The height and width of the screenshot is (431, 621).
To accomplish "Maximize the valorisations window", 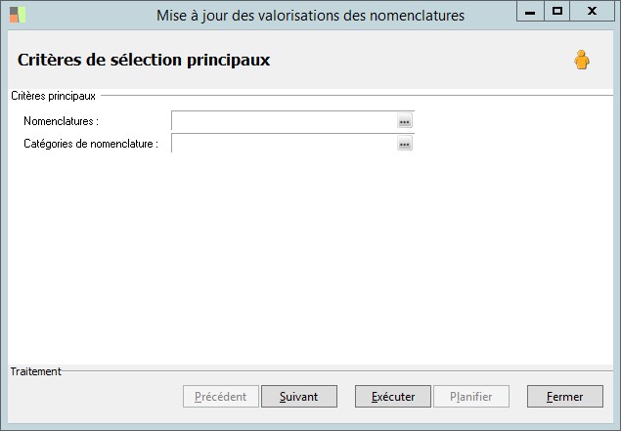I will 557,12.
